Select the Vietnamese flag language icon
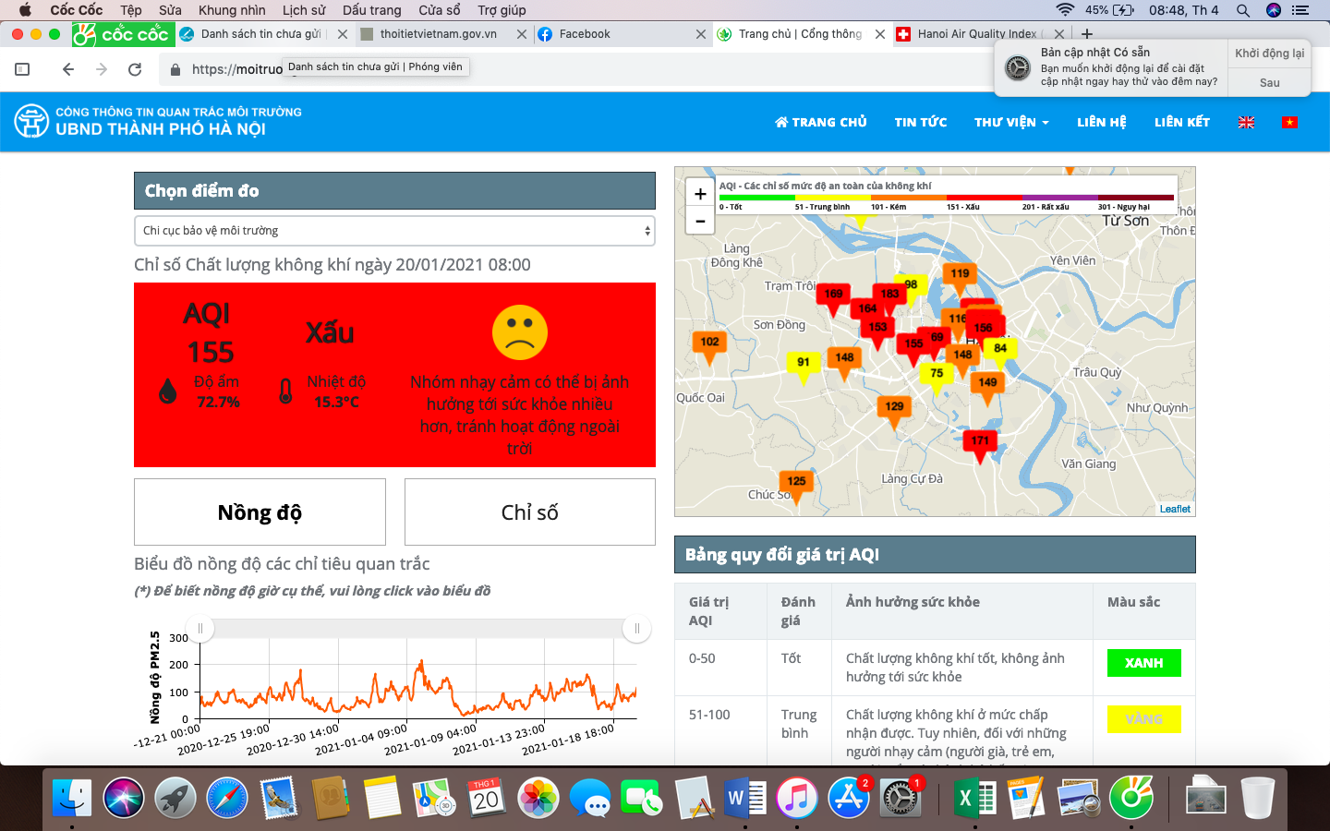 1289,122
